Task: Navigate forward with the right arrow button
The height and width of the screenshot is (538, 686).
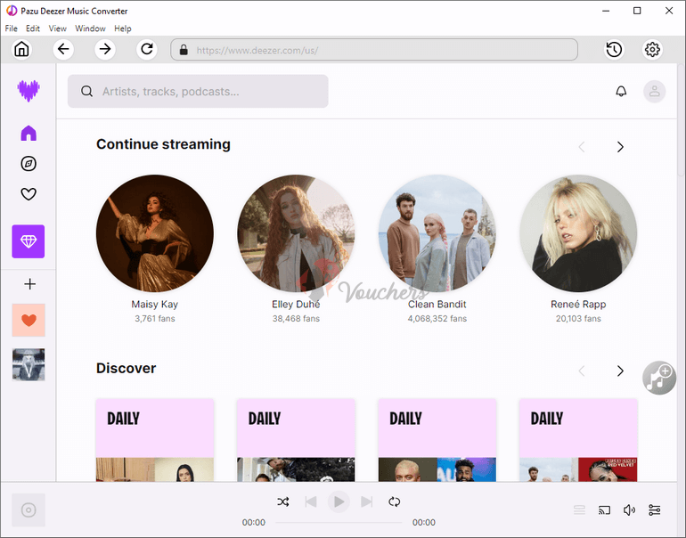Action: tap(105, 49)
